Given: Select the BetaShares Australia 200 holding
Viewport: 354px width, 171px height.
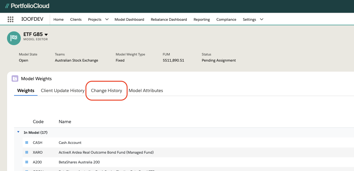Looking at the screenshot, I should [79, 162].
